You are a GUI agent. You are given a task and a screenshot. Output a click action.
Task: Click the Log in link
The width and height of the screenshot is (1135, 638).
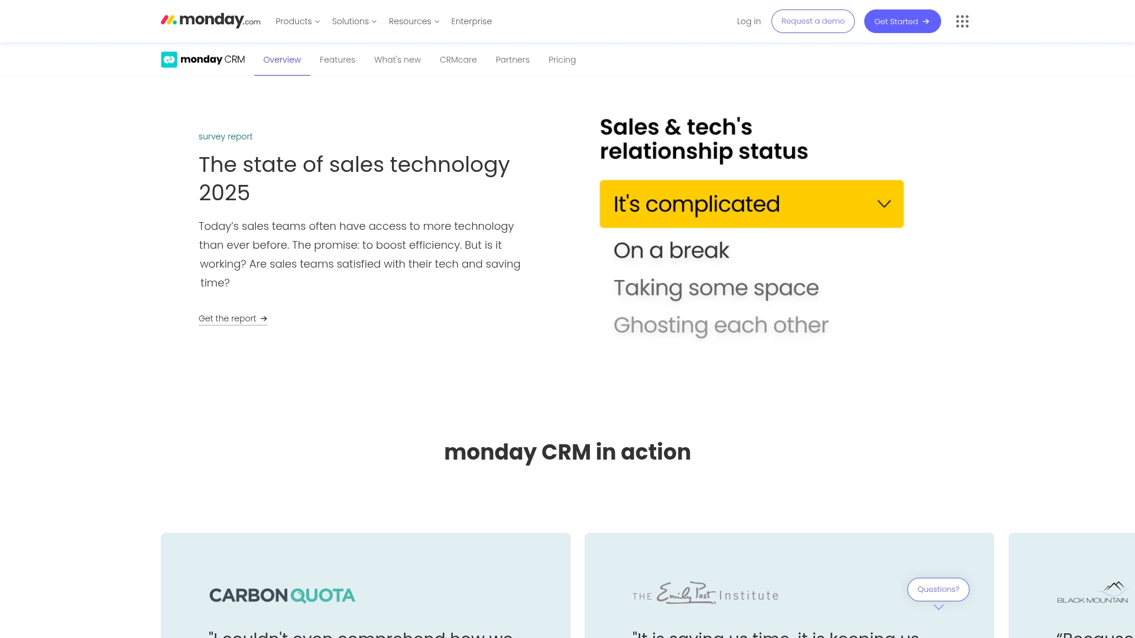[749, 21]
